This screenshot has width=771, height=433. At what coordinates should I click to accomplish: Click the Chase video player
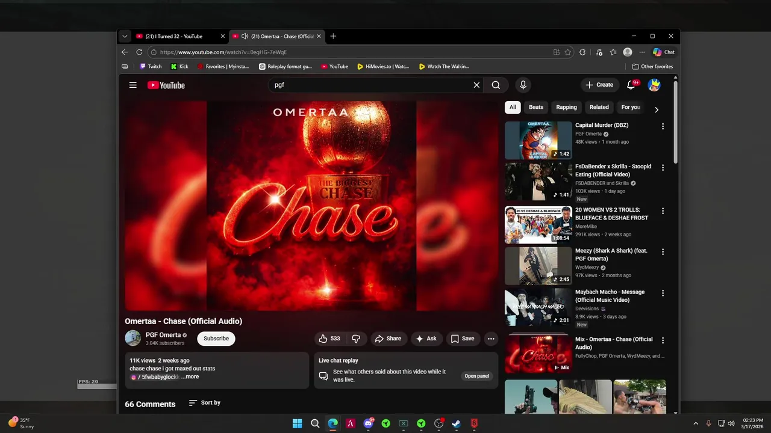pos(311,206)
